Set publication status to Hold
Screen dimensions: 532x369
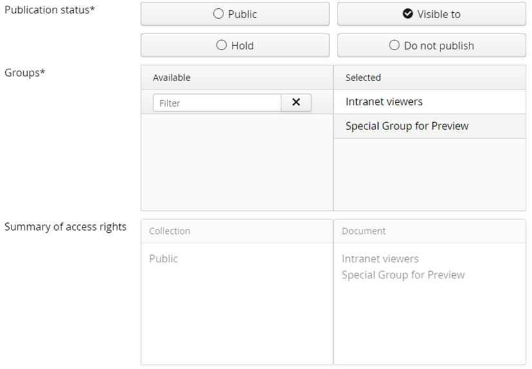coord(235,46)
